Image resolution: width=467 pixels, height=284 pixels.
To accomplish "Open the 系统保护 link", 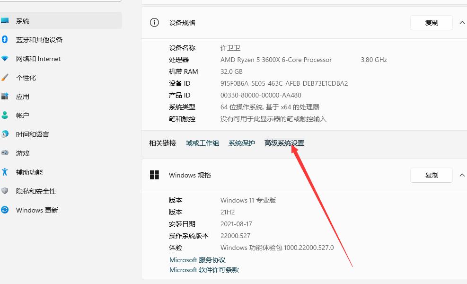I will pyautogui.click(x=241, y=143).
